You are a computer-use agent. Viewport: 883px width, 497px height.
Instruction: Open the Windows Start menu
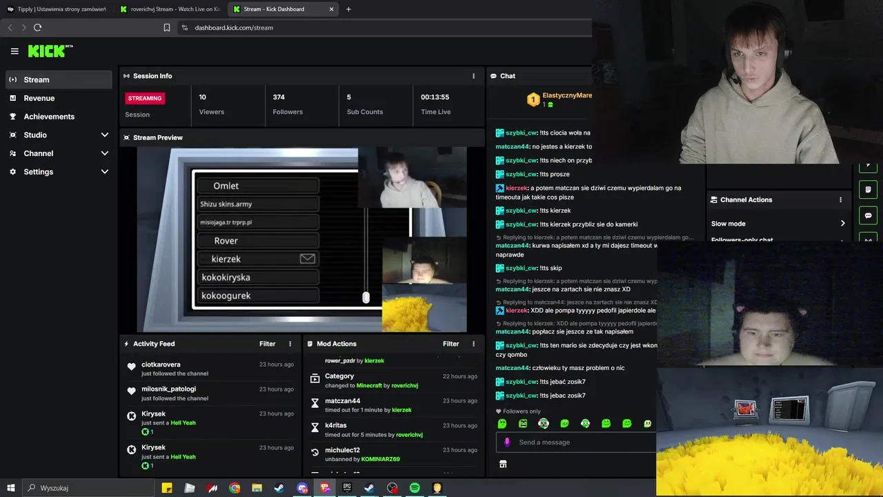[11, 488]
